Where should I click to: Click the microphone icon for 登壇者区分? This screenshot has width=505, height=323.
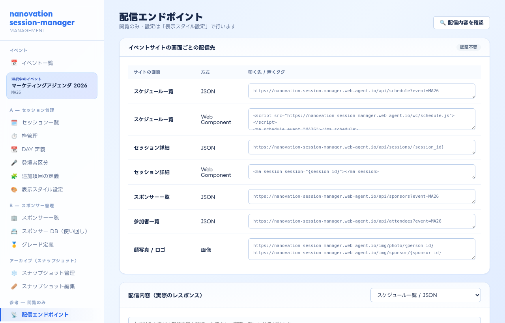click(14, 163)
